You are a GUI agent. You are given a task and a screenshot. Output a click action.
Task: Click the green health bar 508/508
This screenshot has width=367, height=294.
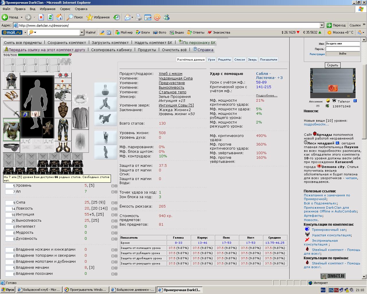[x=44, y=55]
